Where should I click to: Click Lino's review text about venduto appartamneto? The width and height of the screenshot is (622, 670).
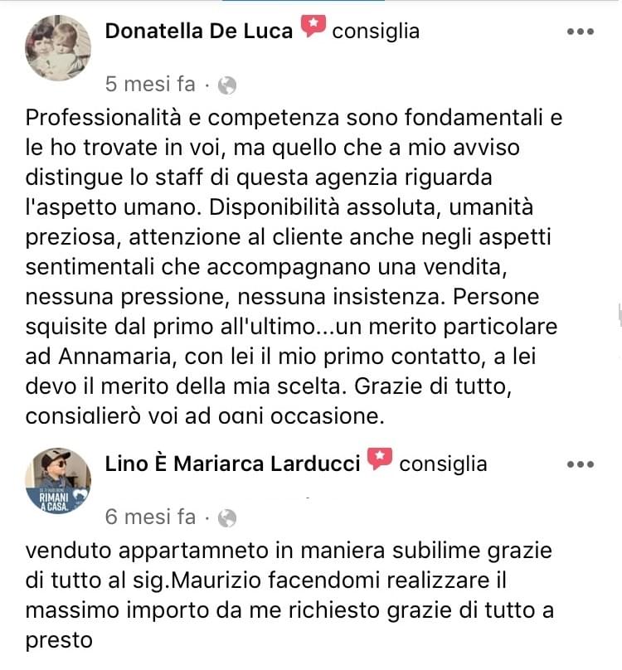[x=289, y=595]
